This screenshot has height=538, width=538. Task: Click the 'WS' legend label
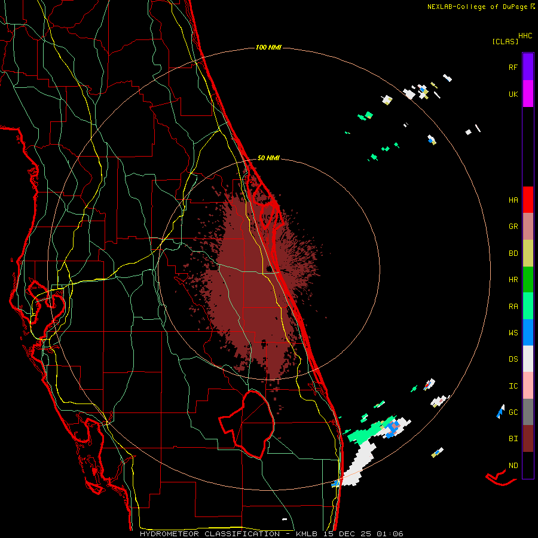pos(513,333)
